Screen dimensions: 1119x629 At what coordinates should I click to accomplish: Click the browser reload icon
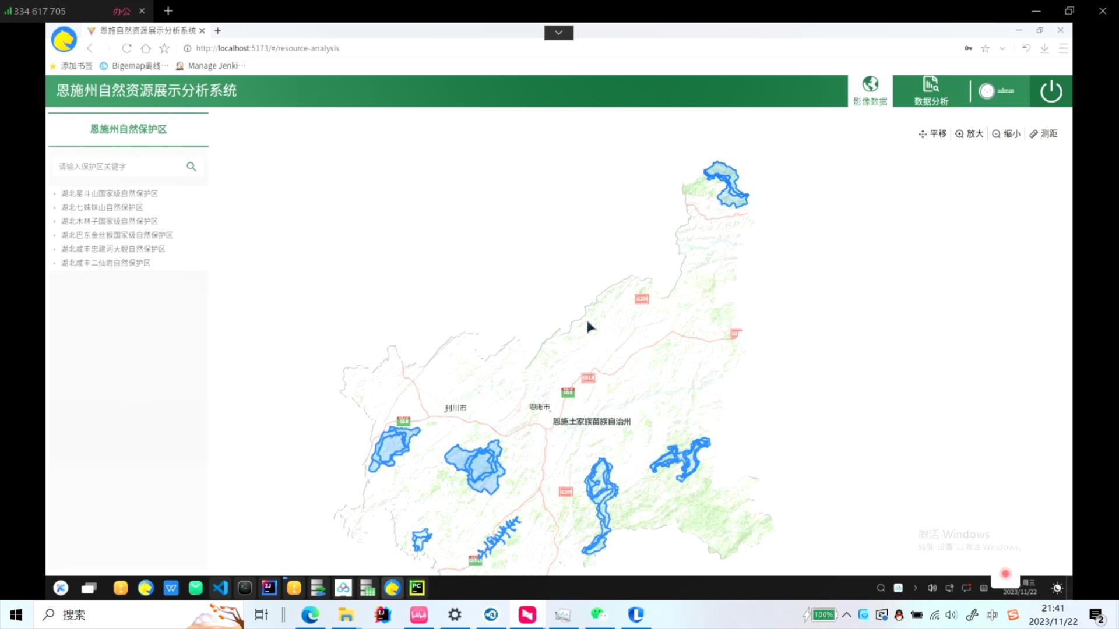tap(126, 48)
